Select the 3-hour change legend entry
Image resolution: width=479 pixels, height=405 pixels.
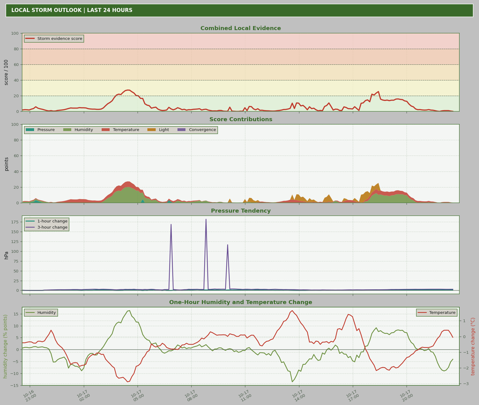point(47,227)
